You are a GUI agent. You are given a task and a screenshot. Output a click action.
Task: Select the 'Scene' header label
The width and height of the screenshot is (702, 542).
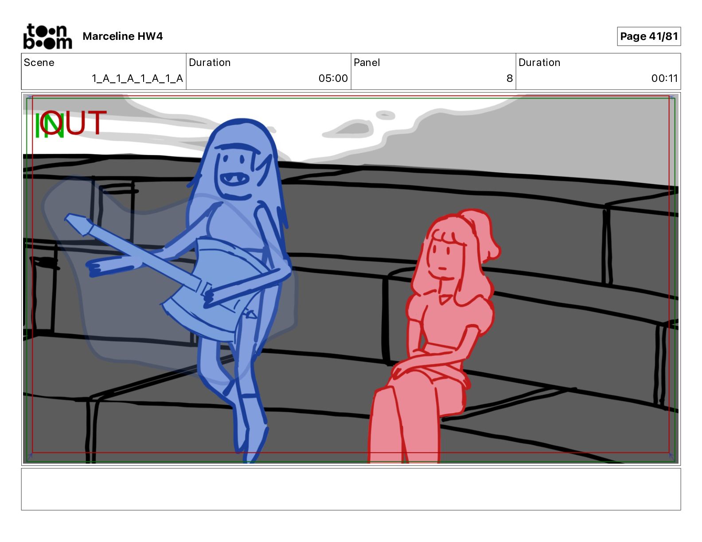click(39, 62)
